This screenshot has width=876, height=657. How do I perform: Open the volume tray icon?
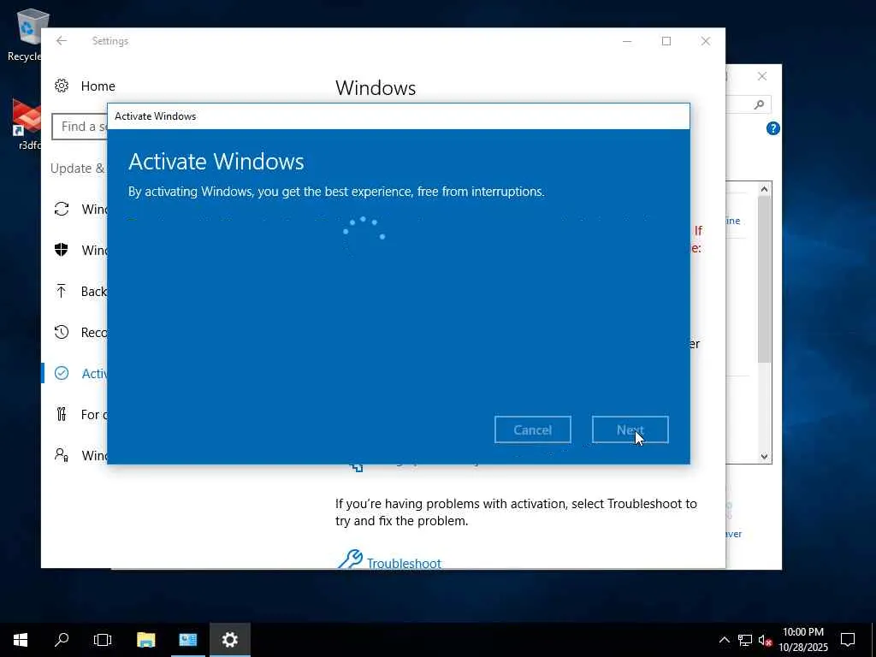tap(765, 640)
